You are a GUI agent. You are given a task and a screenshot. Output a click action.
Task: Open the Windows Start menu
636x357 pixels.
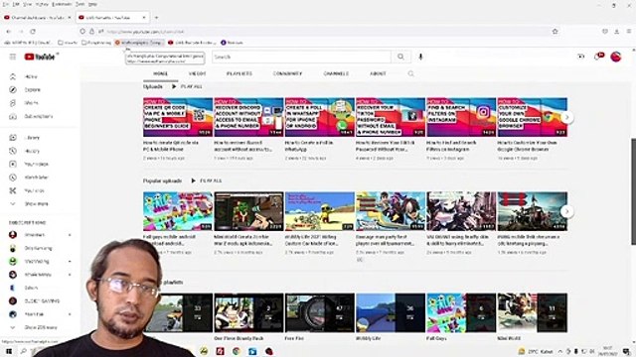(9, 351)
